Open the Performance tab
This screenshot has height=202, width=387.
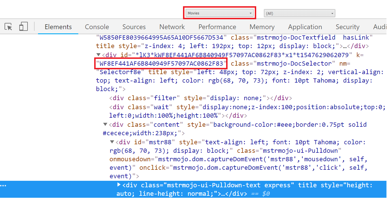click(217, 27)
